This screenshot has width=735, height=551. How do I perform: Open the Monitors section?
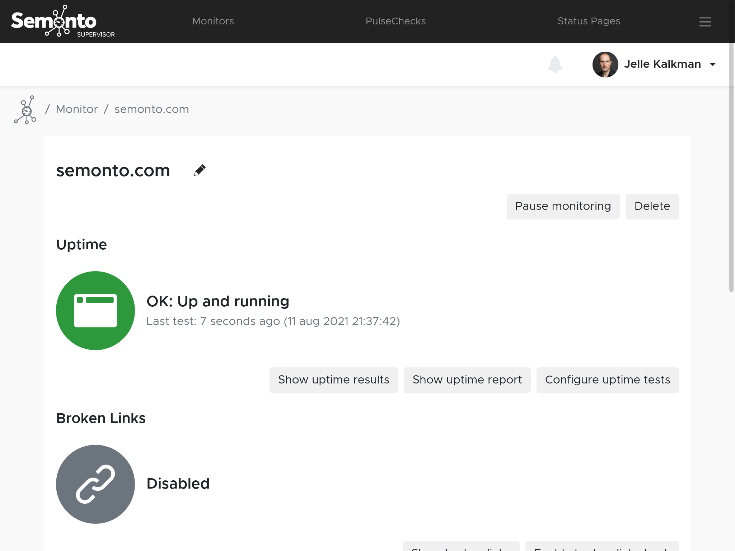(213, 21)
